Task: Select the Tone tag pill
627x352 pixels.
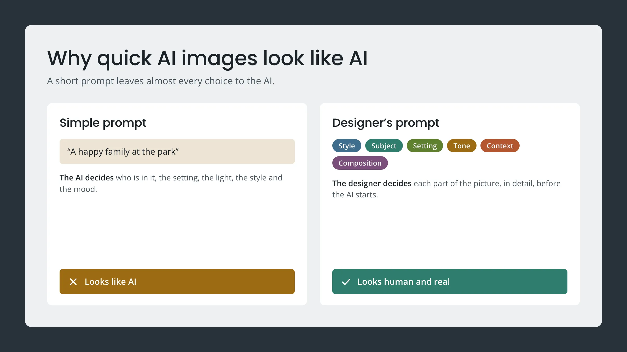Action: click(x=462, y=146)
